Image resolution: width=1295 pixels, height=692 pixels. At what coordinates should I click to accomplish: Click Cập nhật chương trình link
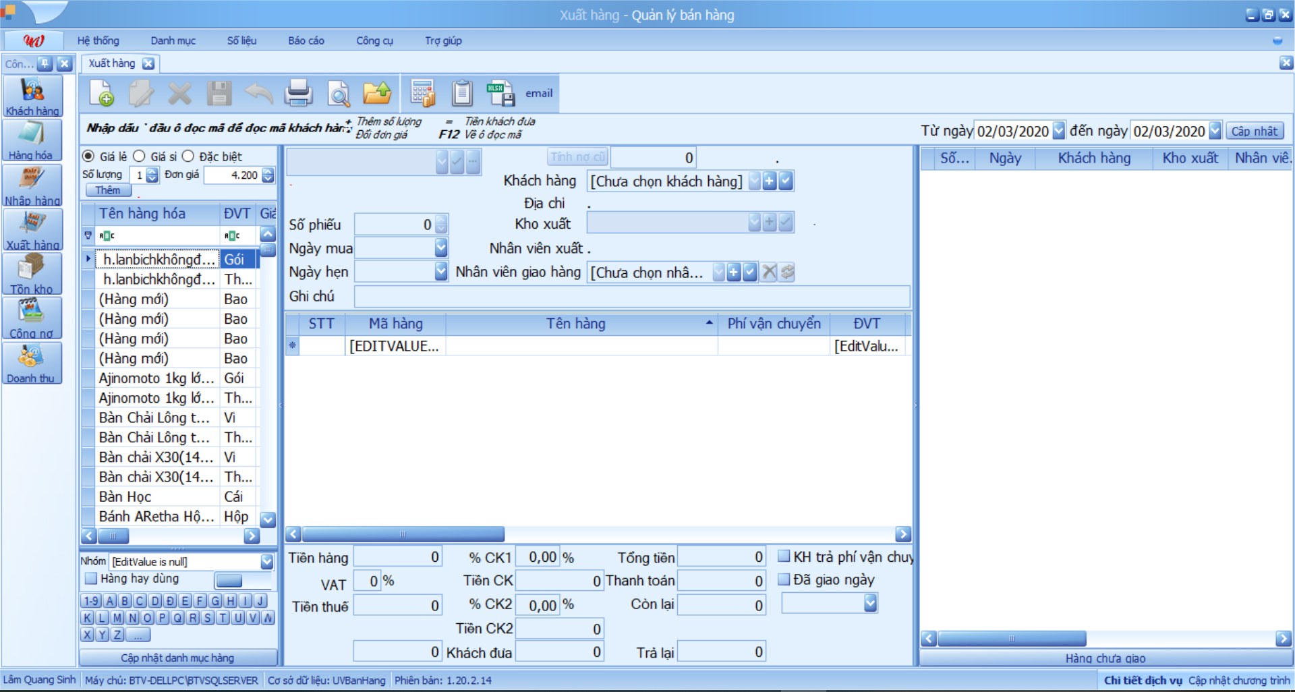click(x=1238, y=680)
